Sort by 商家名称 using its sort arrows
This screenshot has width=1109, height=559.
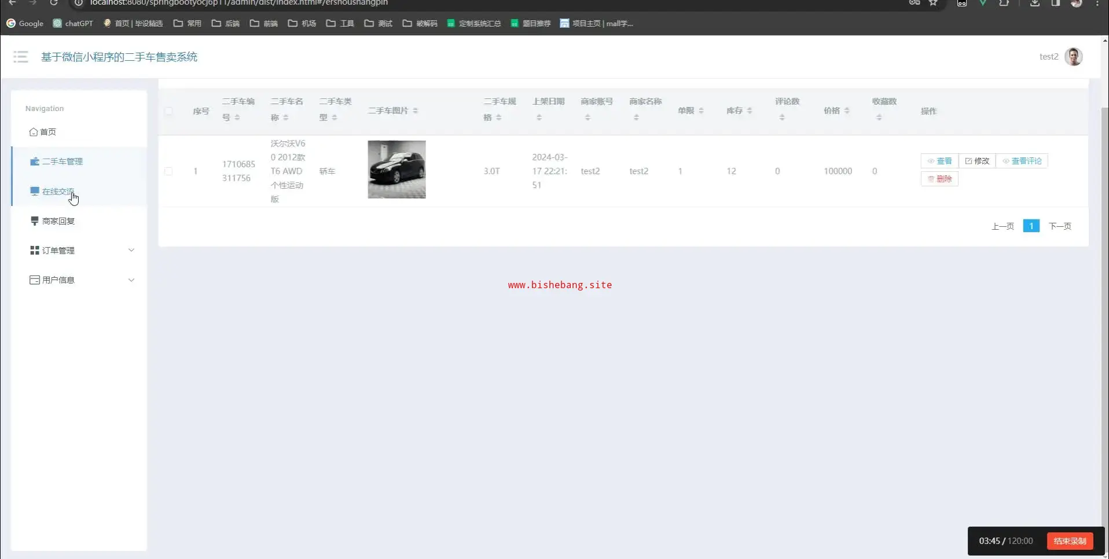(x=636, y=117)
